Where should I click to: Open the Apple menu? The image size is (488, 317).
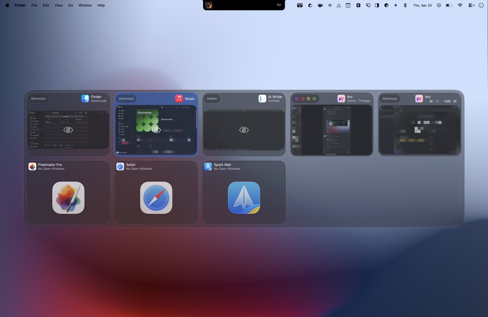tap(7, 5)
